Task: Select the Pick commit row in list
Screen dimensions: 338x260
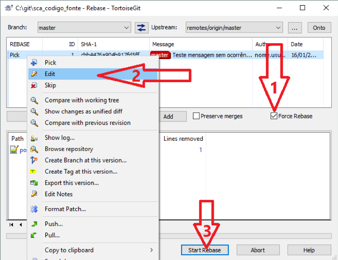Action: pyautogui.click(x=14, y=55)
